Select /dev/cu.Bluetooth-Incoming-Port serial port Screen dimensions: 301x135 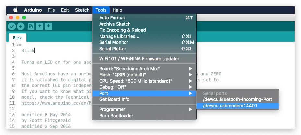click(237, 99)
